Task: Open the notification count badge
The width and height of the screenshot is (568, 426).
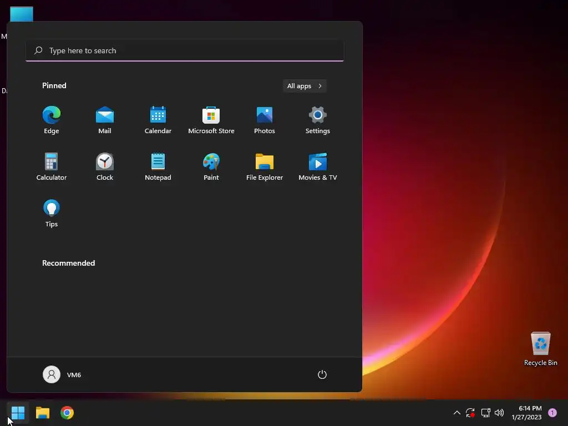Action: pos(552,413)
